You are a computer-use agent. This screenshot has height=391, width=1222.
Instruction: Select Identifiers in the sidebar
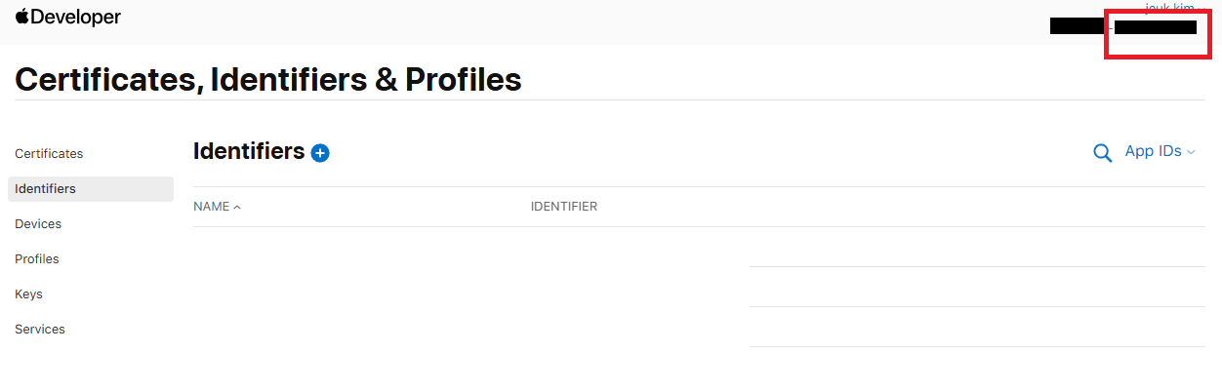pyautogui.click(x=91, y=189)
